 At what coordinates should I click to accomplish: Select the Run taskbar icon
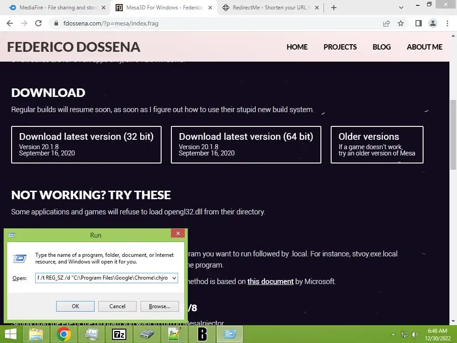coord(230,334)
